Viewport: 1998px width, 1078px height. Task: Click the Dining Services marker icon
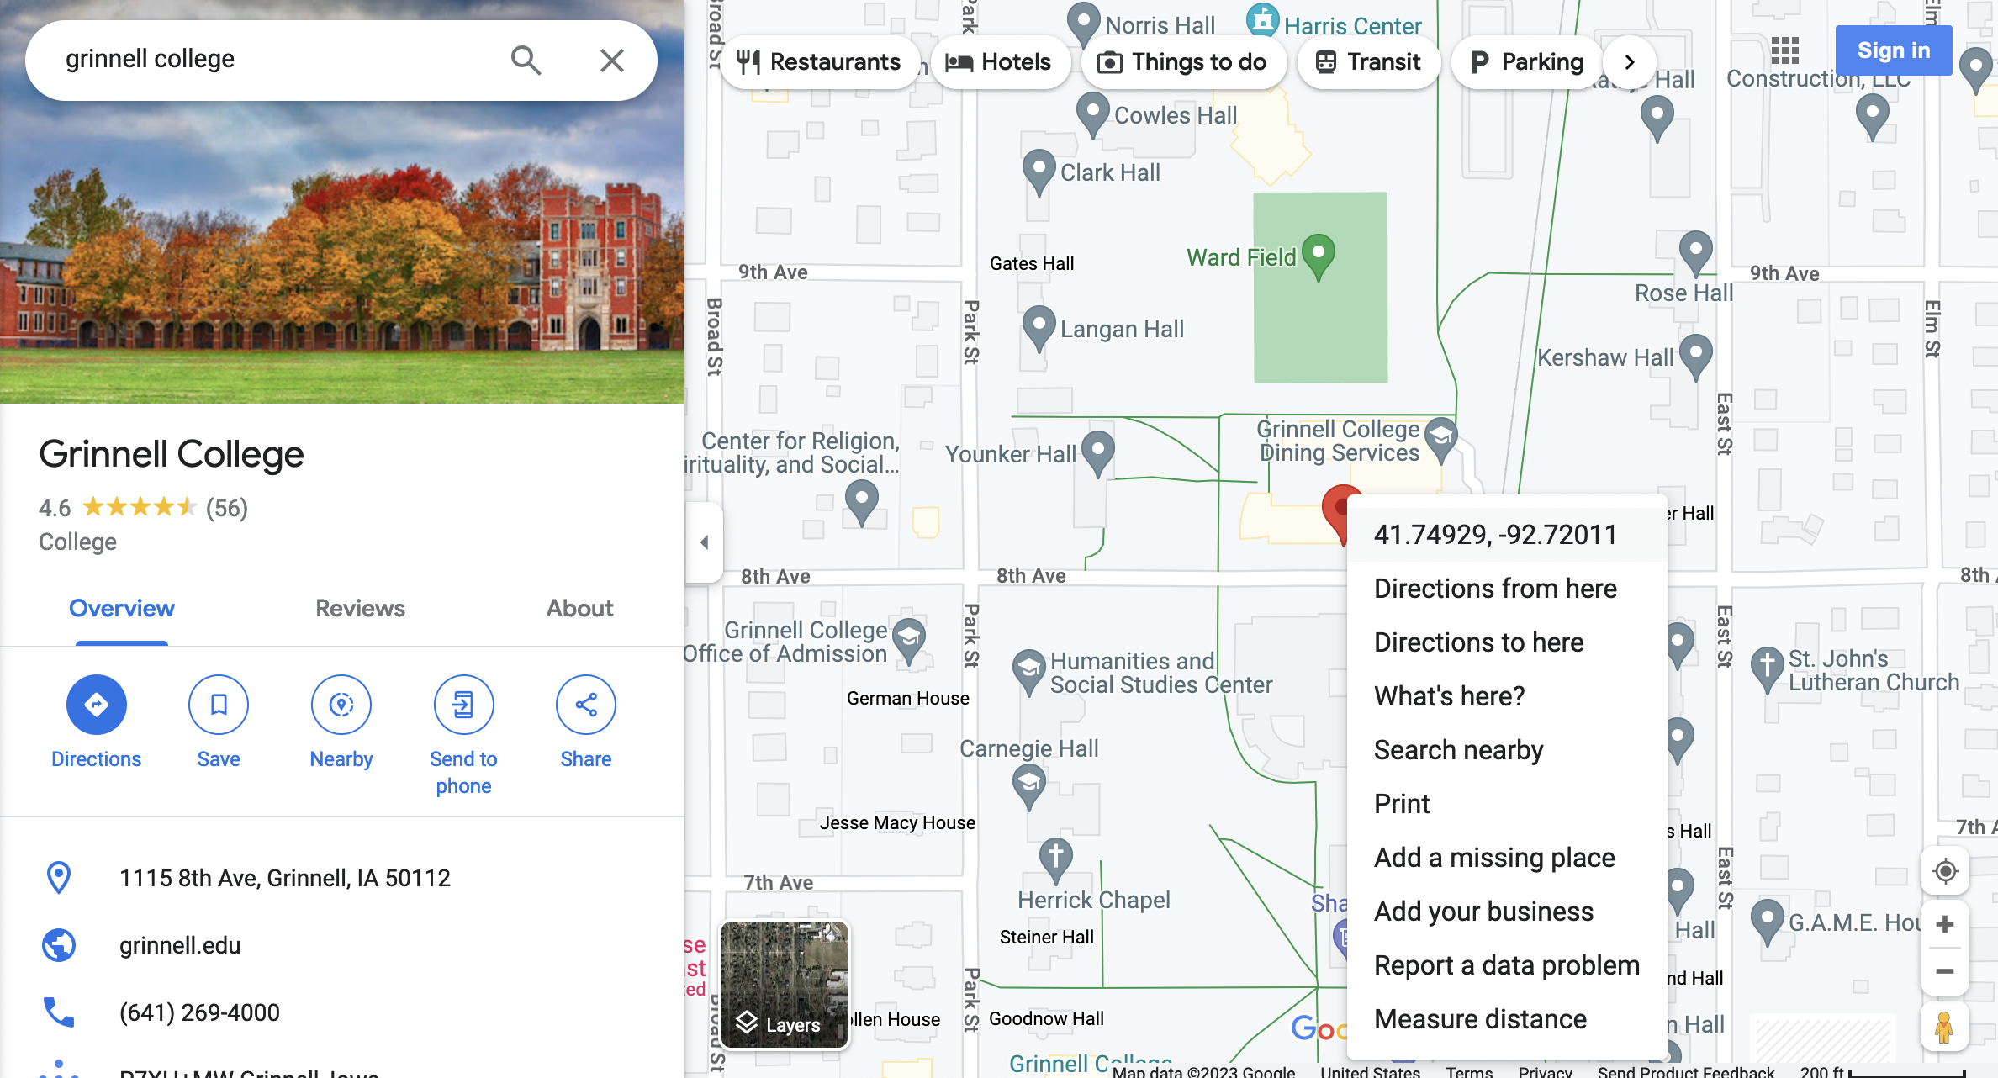tap(1441, 439)
